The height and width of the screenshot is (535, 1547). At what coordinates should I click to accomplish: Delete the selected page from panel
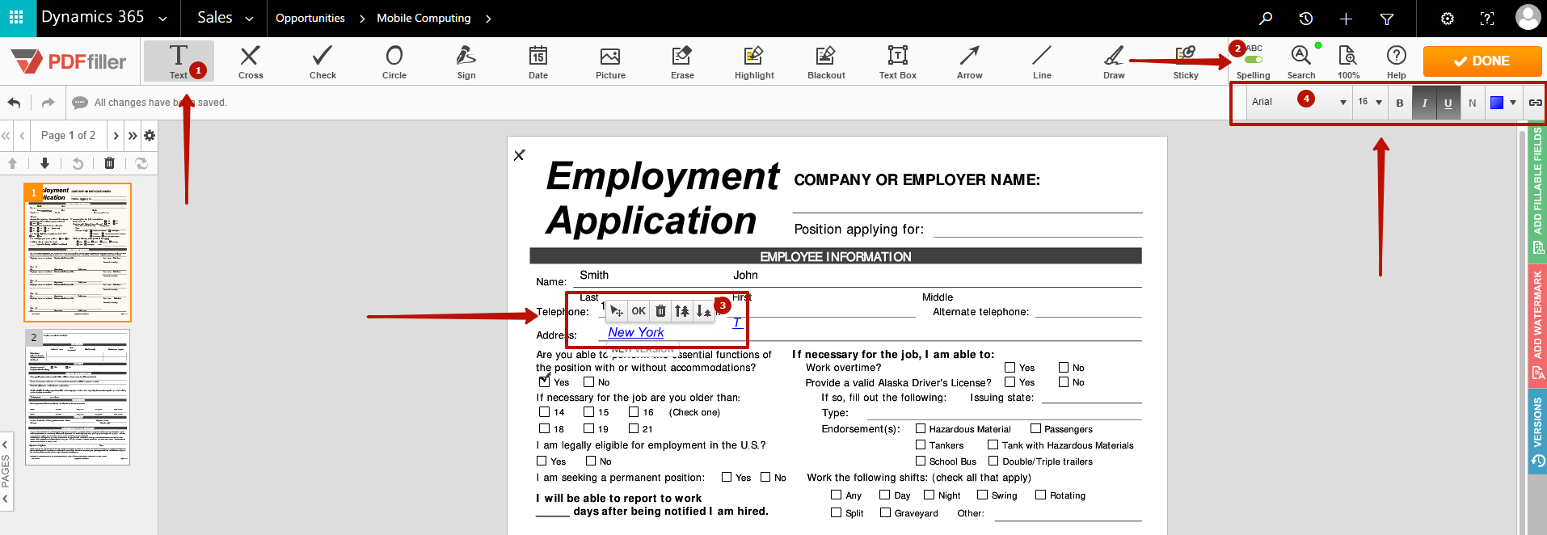109,163
